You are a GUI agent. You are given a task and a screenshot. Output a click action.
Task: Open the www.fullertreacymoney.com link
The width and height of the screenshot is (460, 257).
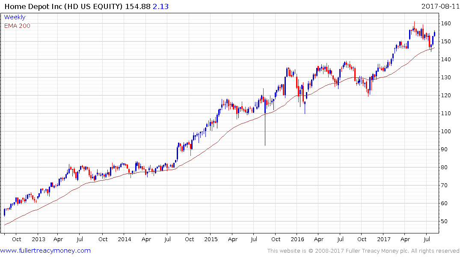(45, 251)
